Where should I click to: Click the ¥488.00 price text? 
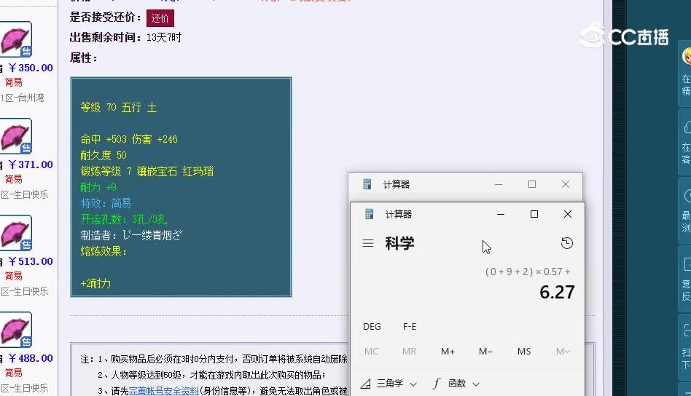pyautogui.click(x=31, y=358)
